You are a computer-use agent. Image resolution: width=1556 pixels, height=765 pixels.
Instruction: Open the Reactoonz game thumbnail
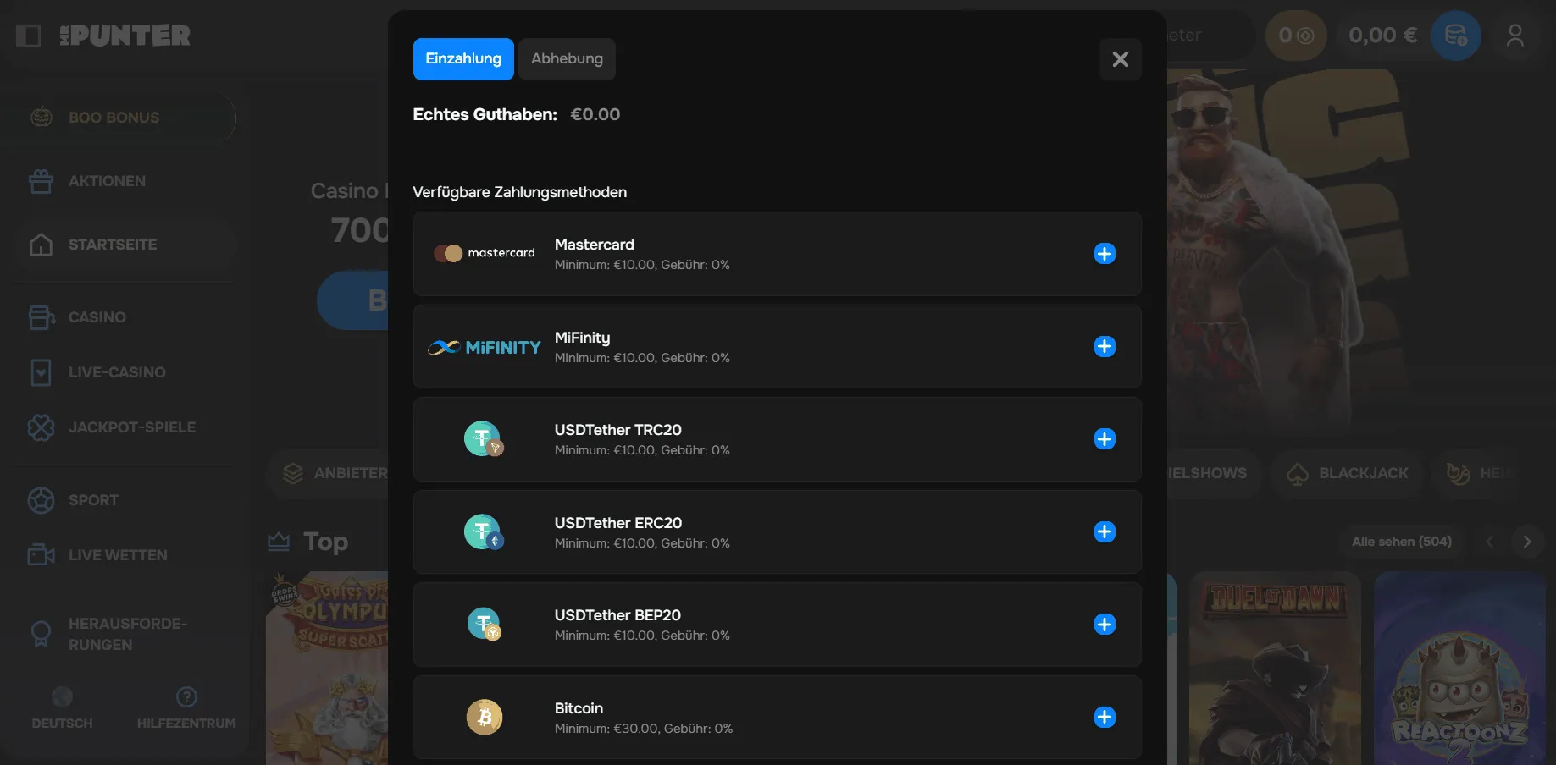tap(1459, 669)
